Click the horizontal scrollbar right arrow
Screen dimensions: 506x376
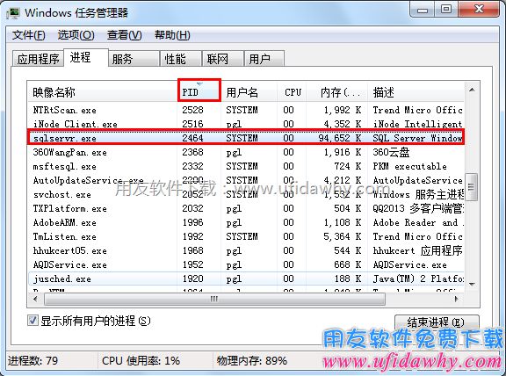456,299
